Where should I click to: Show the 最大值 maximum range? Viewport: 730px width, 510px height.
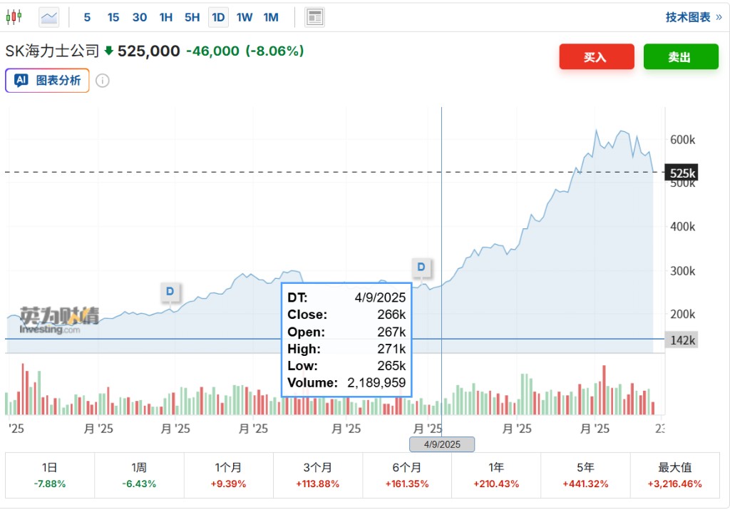click(x=674, y=475)
